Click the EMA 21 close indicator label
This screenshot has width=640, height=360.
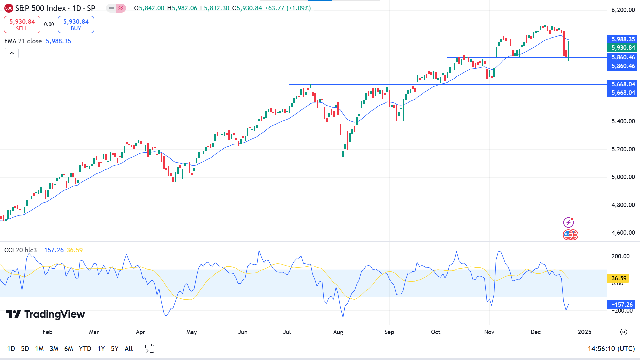click(23, 41)
